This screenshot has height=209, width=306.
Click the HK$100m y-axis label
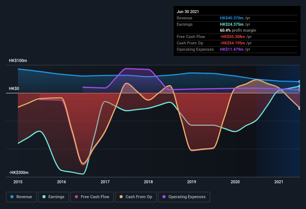(x=18, y=60)
